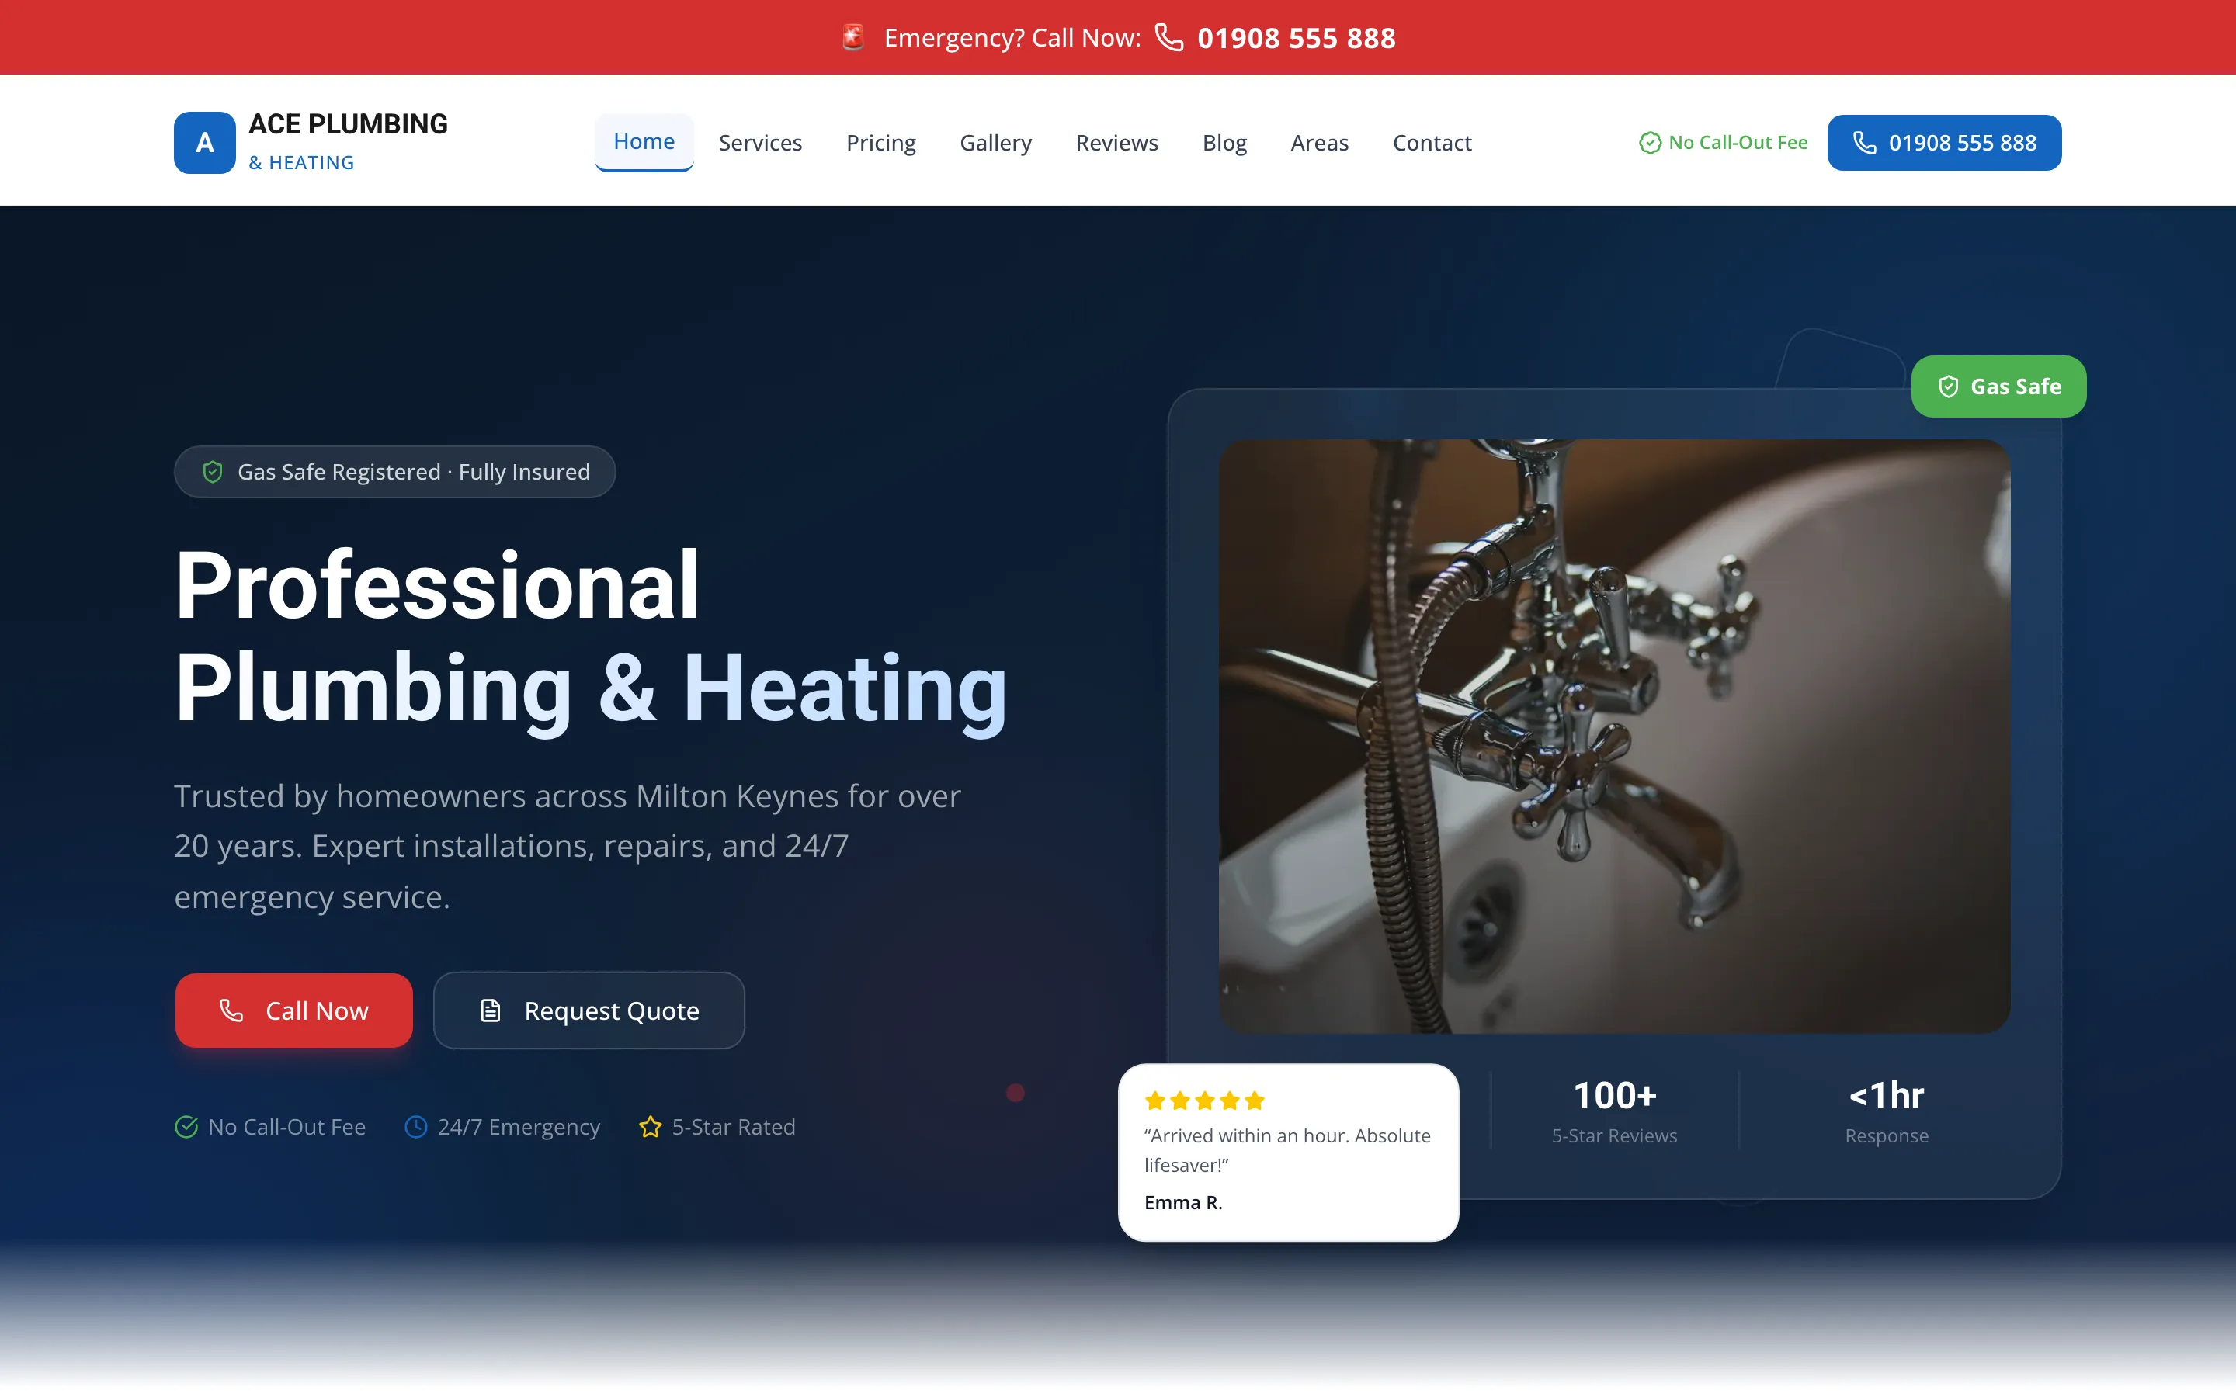
Task: Click the blue 'A' logo icon
Action: (x=203, y=142)
